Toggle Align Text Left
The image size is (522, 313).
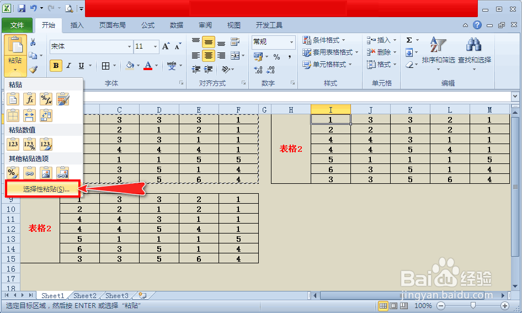click(196, 56)
